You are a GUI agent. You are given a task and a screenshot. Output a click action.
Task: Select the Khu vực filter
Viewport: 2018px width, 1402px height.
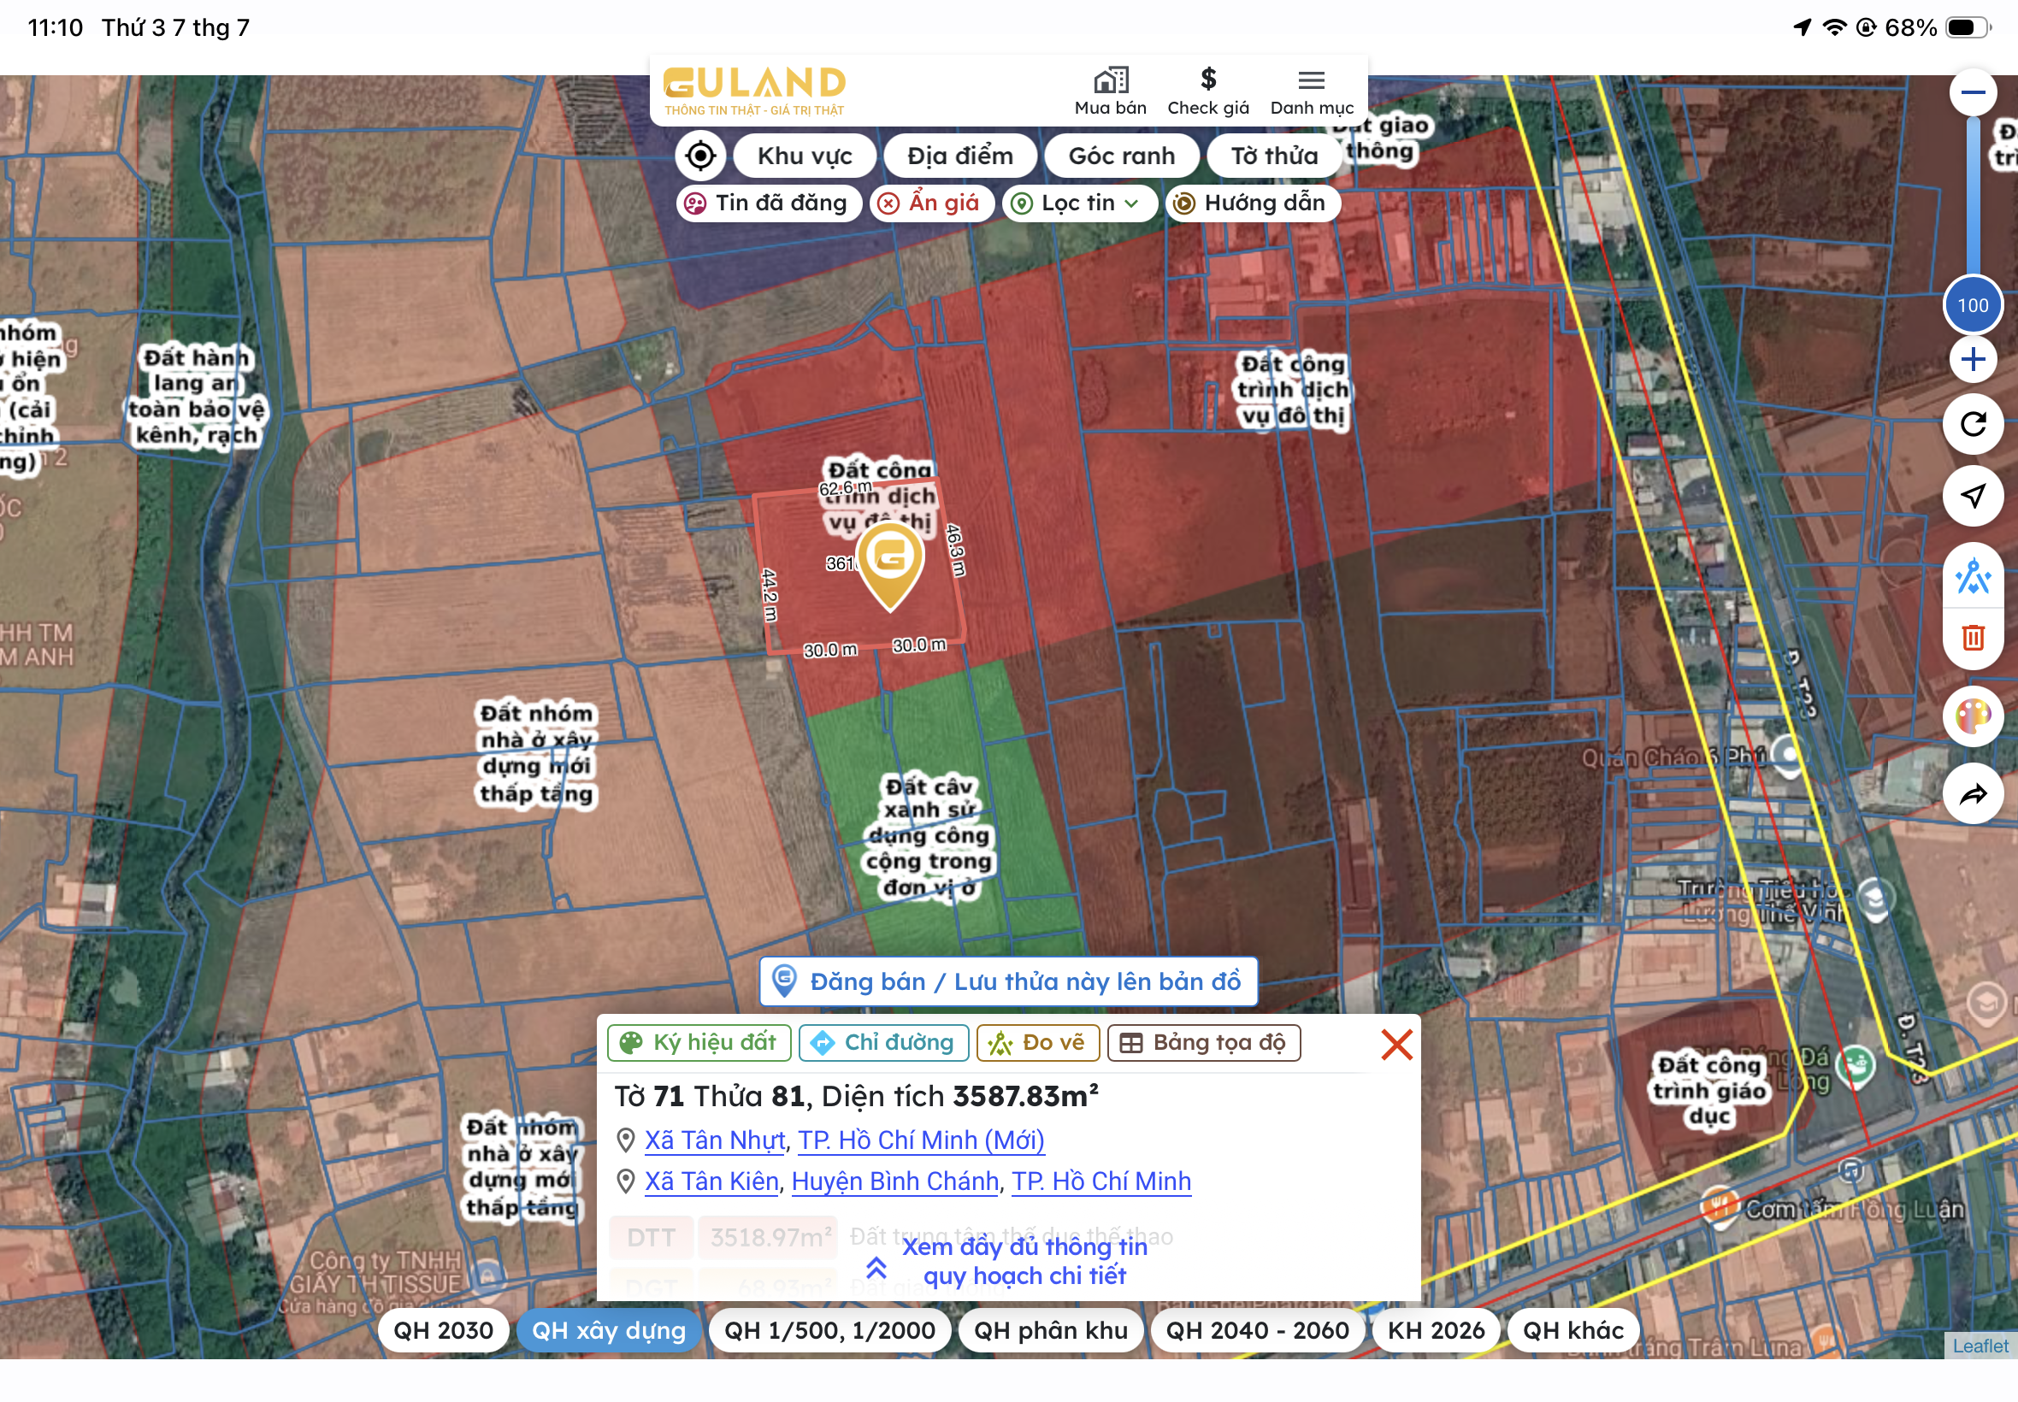805,156
